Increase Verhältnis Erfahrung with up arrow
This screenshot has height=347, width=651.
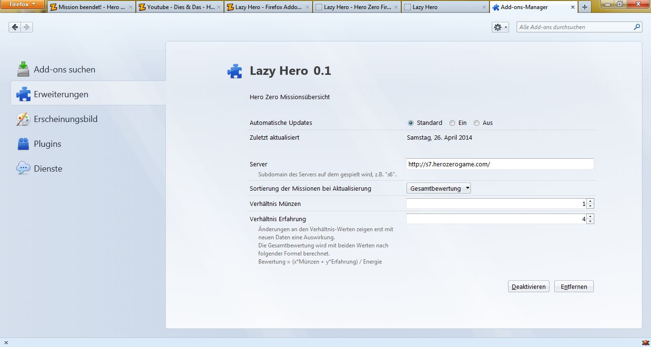click(x=590, y=216)
